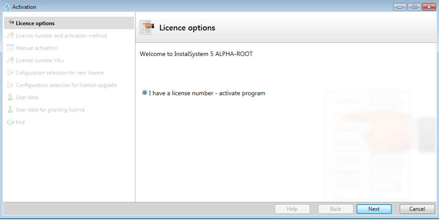Maximize the Activation window

414,7
